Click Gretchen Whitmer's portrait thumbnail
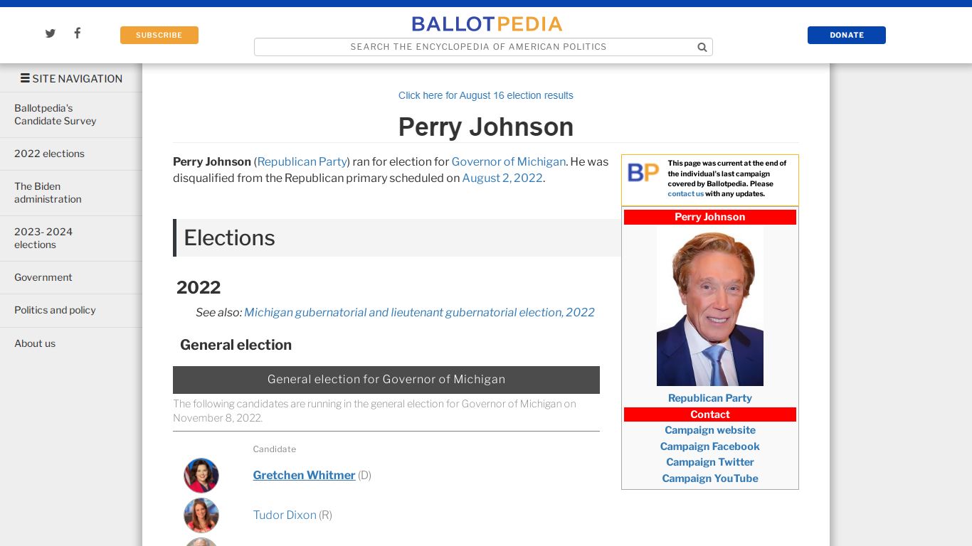 coord(201,476)
